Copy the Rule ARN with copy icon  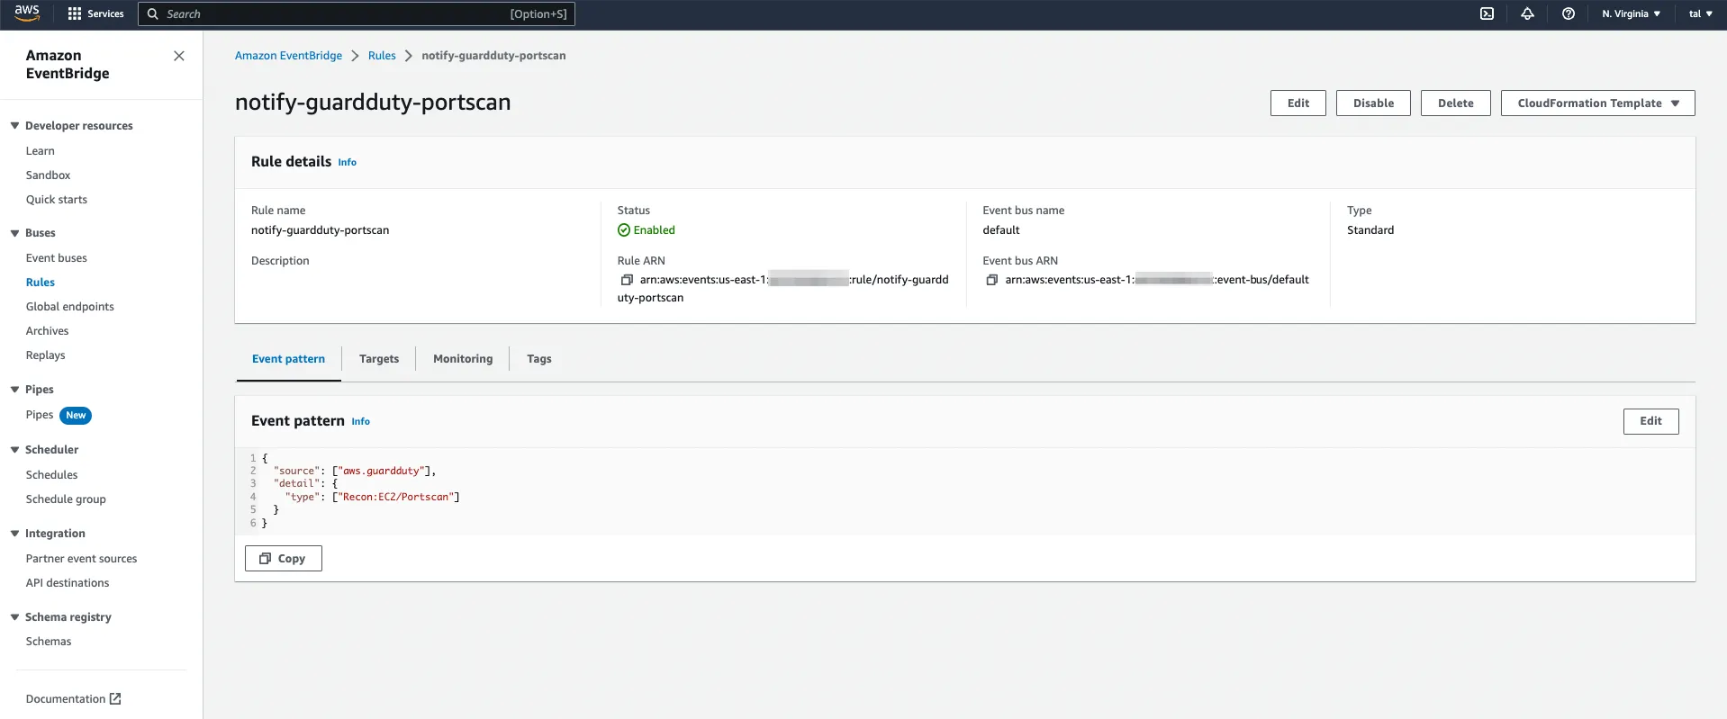(x=627, y=280)
